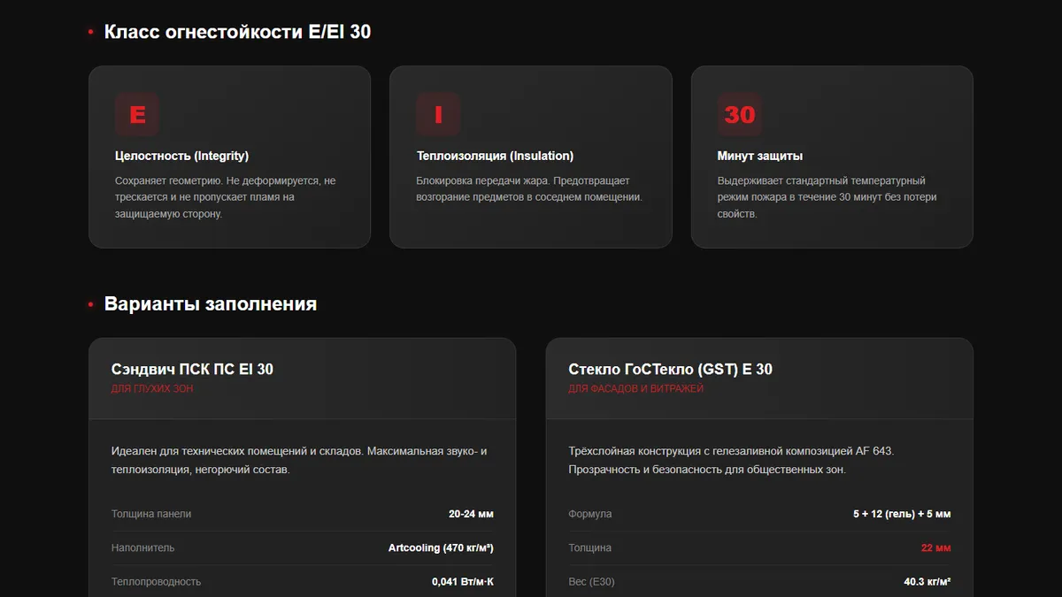Select the "Варианты заполнения" section heading
The width and height of the screenshot is (1062, 597).
pos(211,304)
